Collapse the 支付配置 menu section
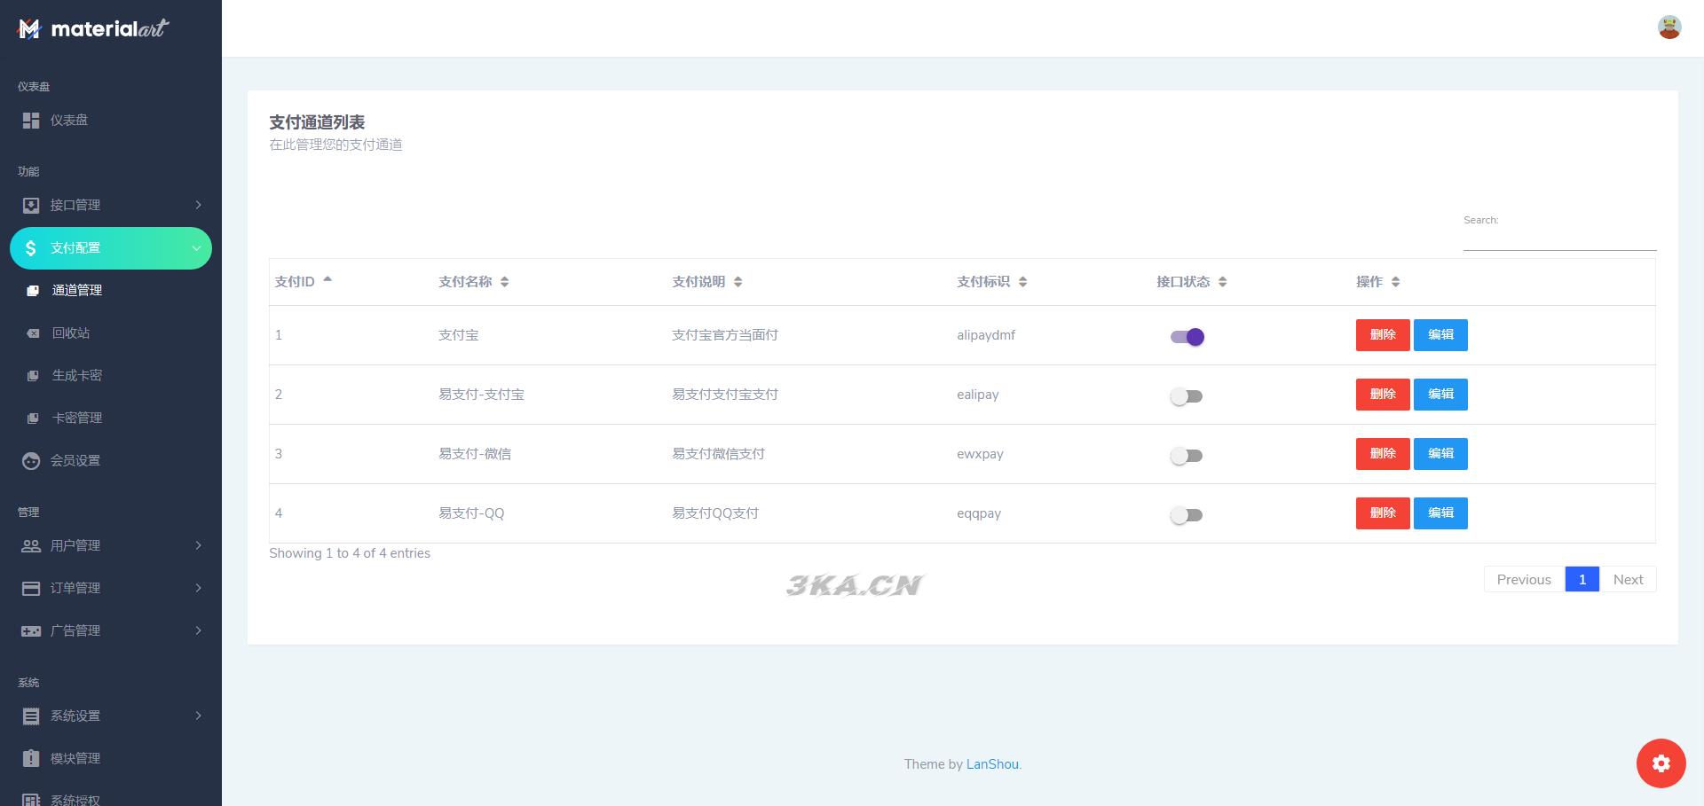Image resolution: width=1704 pixels, height=806 pixels. [x=196, y=248]
